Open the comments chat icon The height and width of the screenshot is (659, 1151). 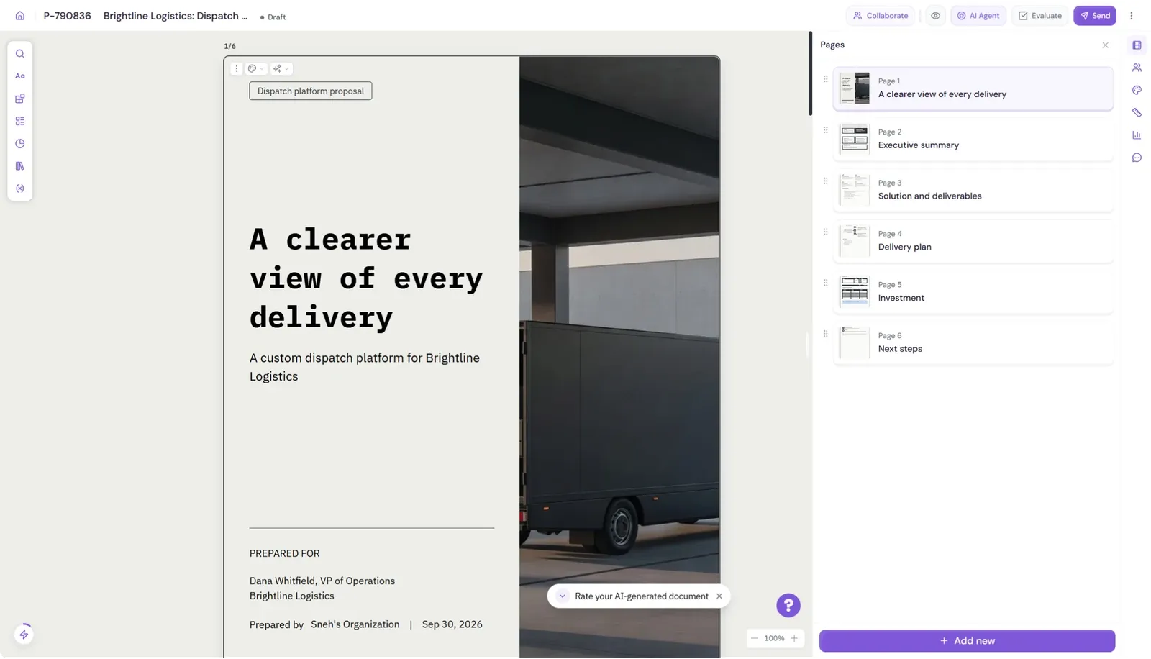[1137, 158]
